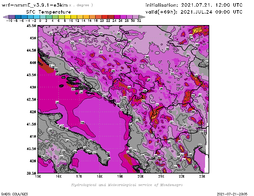Click the 23E longitude axis label
The height and width of the screenshot is (196, 254).
point(202,177)
